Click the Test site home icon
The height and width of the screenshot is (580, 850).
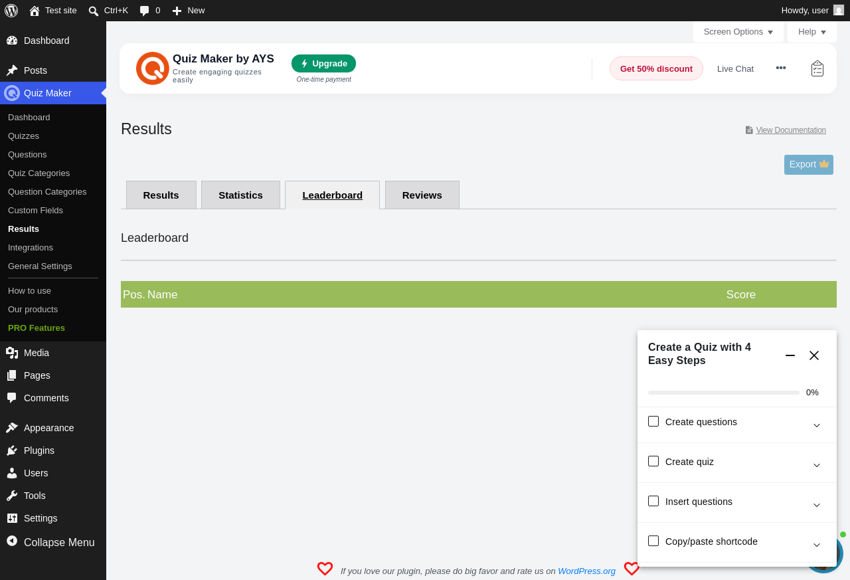click(35, 11)
